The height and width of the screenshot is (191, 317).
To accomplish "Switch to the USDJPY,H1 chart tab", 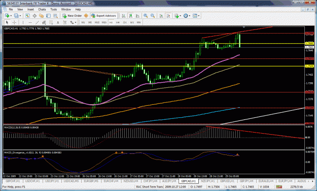I will (x=52, y=181).
